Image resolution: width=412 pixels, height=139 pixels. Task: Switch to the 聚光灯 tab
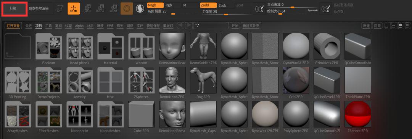[x=168, y=26]
